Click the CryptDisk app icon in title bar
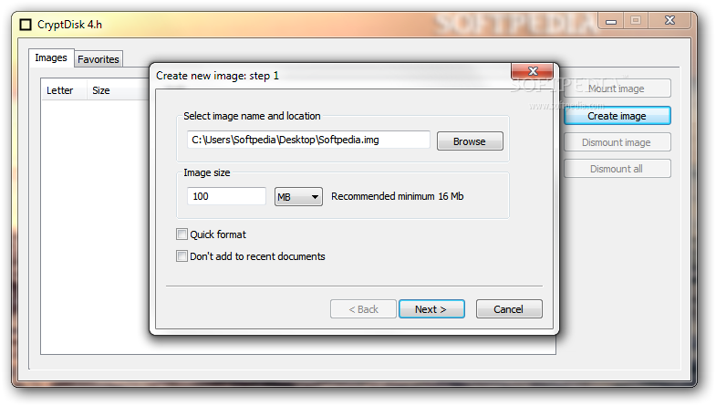This screenshot has width=716, height=406. tap(26, 25)
